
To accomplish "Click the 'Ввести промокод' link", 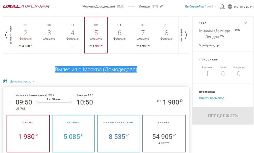I will click(211, 98).
